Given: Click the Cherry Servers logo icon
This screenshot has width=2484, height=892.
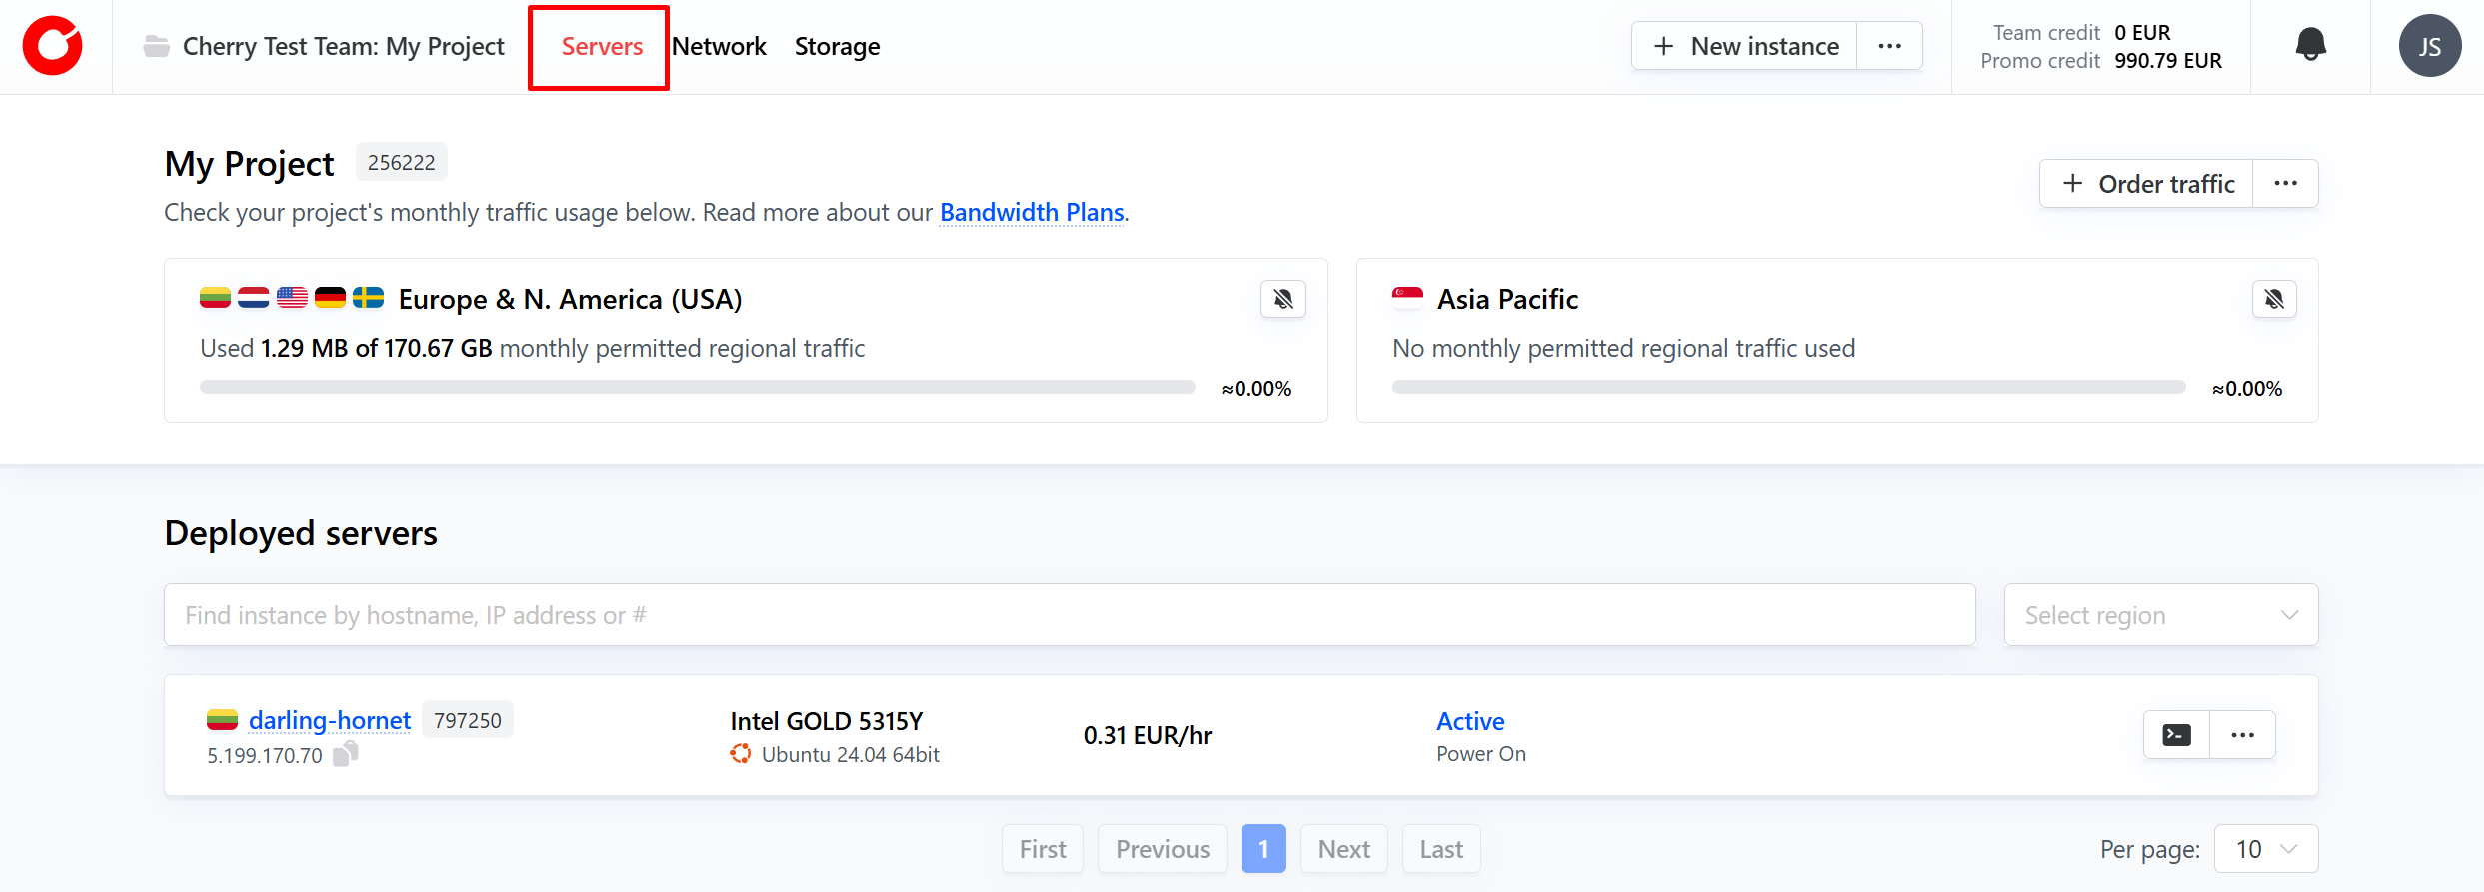Looking at the screenshot, I should (x=53, y=46).
